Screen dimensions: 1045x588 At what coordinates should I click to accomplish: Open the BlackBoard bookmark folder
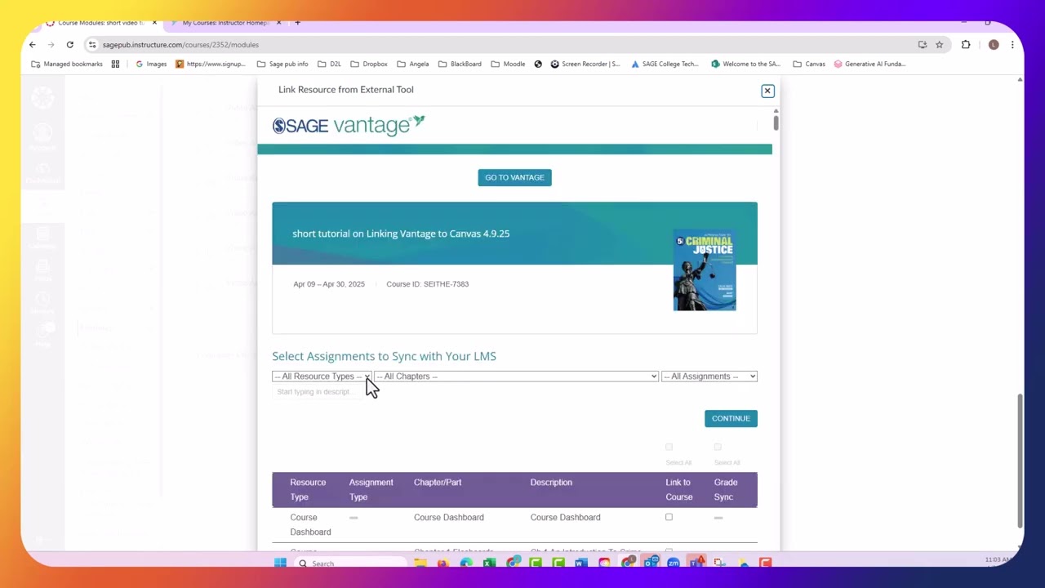460,64
